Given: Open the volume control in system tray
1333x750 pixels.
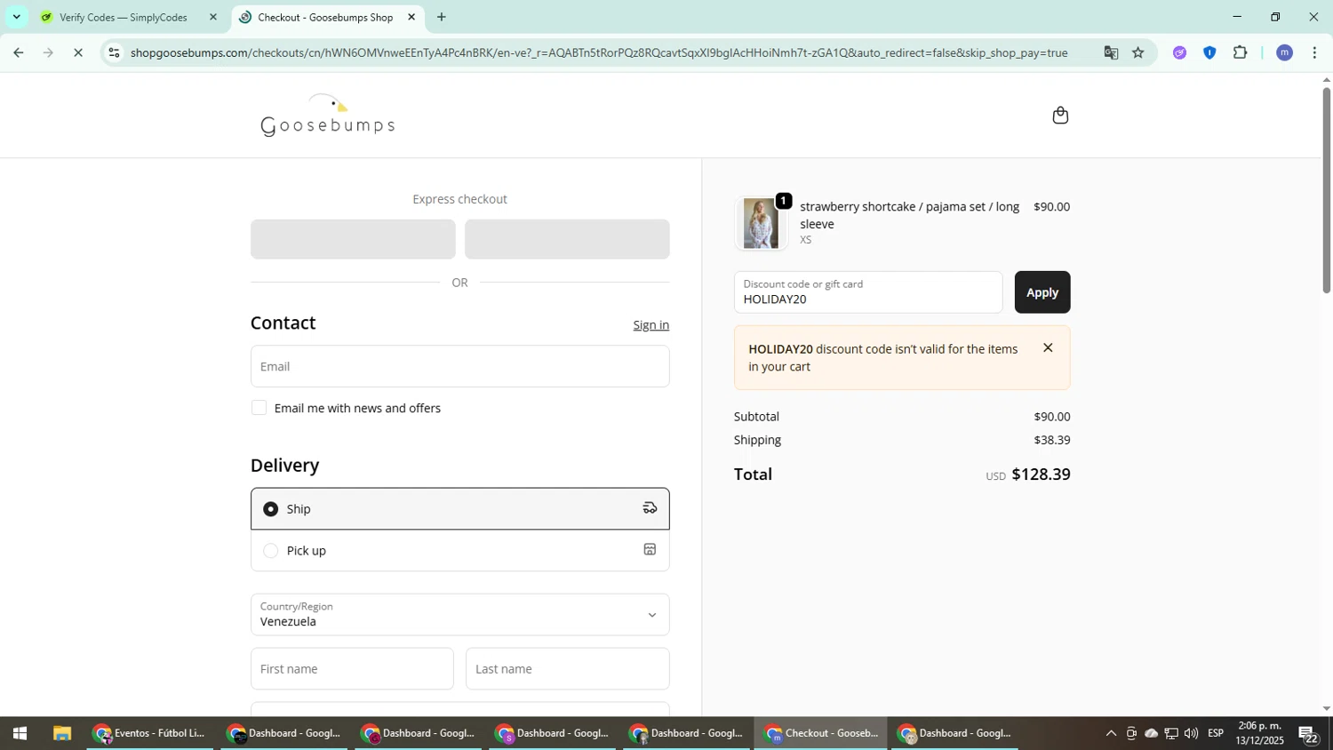Looking at the screenshot, I should 1191,733.
